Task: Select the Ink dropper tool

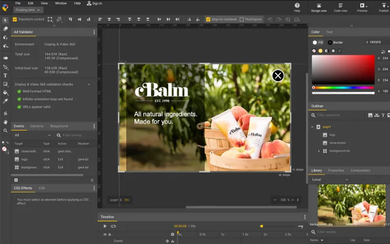Action: (x=5, y=101)
